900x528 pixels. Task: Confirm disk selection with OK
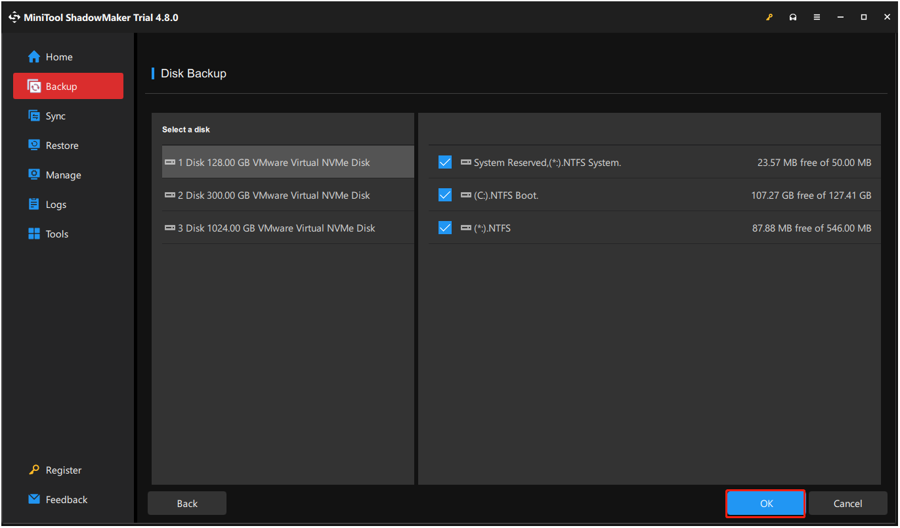pos(765,503)
